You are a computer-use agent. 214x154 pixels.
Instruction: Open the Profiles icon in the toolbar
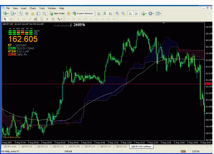point(12,13)
